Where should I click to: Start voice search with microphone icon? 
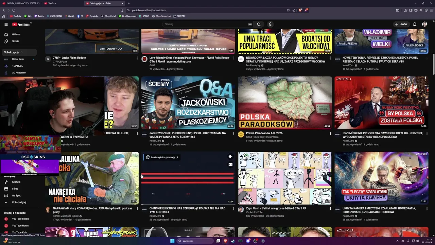(270, 24)
